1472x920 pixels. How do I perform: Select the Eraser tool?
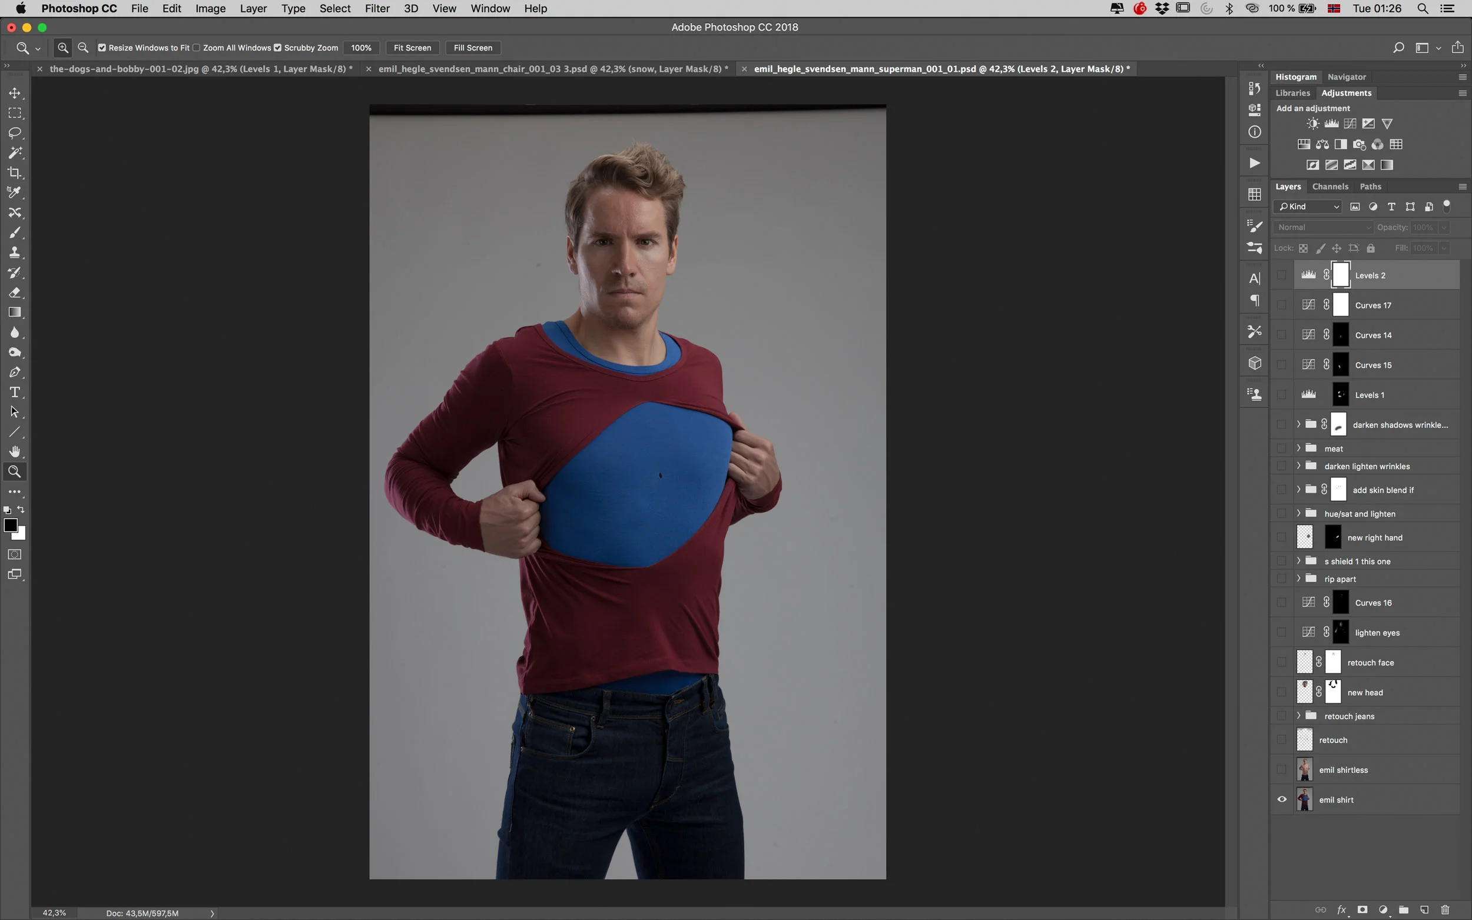tap(15, 293)
